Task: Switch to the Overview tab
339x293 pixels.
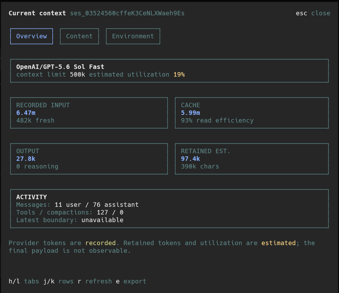Action: (32, 36)
